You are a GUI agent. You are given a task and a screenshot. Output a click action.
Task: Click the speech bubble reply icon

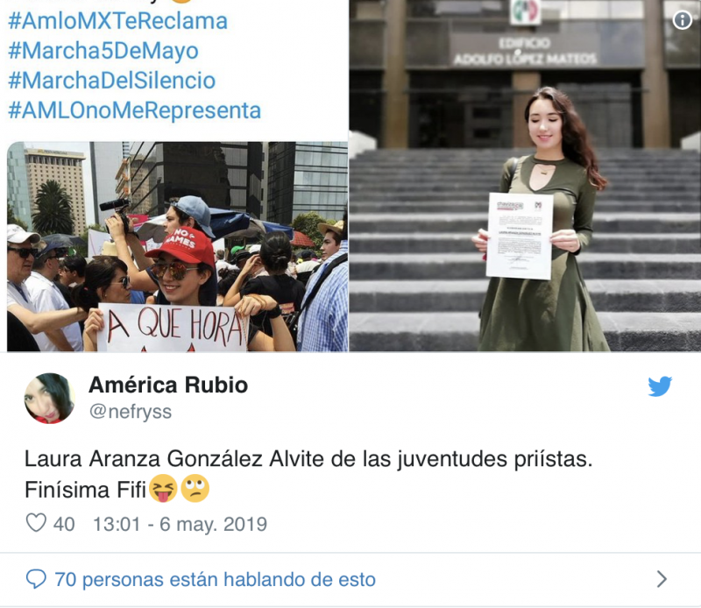(x=36, y=579)
